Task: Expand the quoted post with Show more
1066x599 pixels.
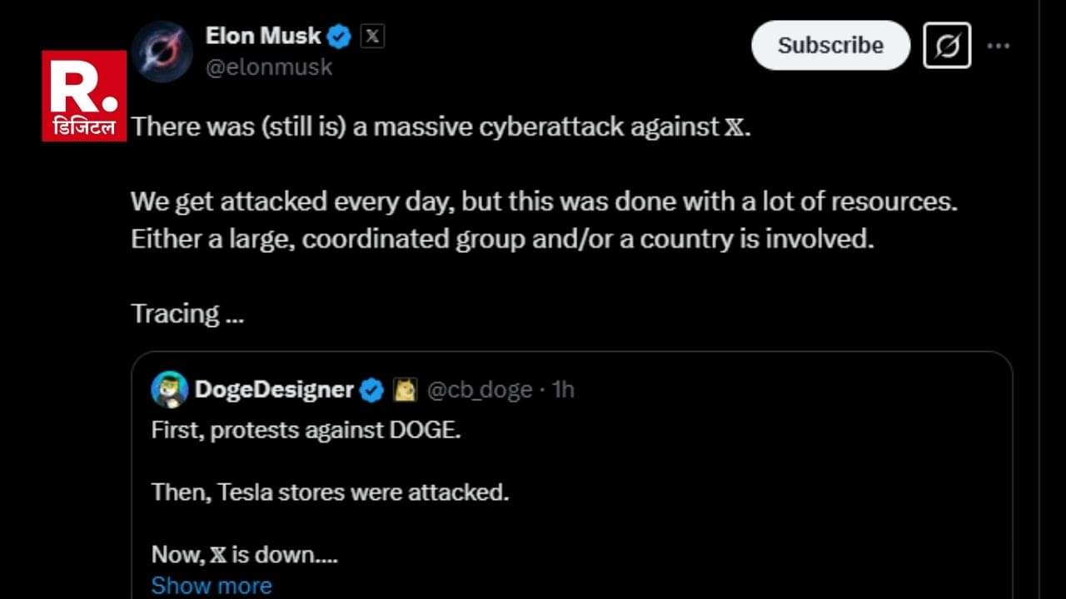Action: 212,585
